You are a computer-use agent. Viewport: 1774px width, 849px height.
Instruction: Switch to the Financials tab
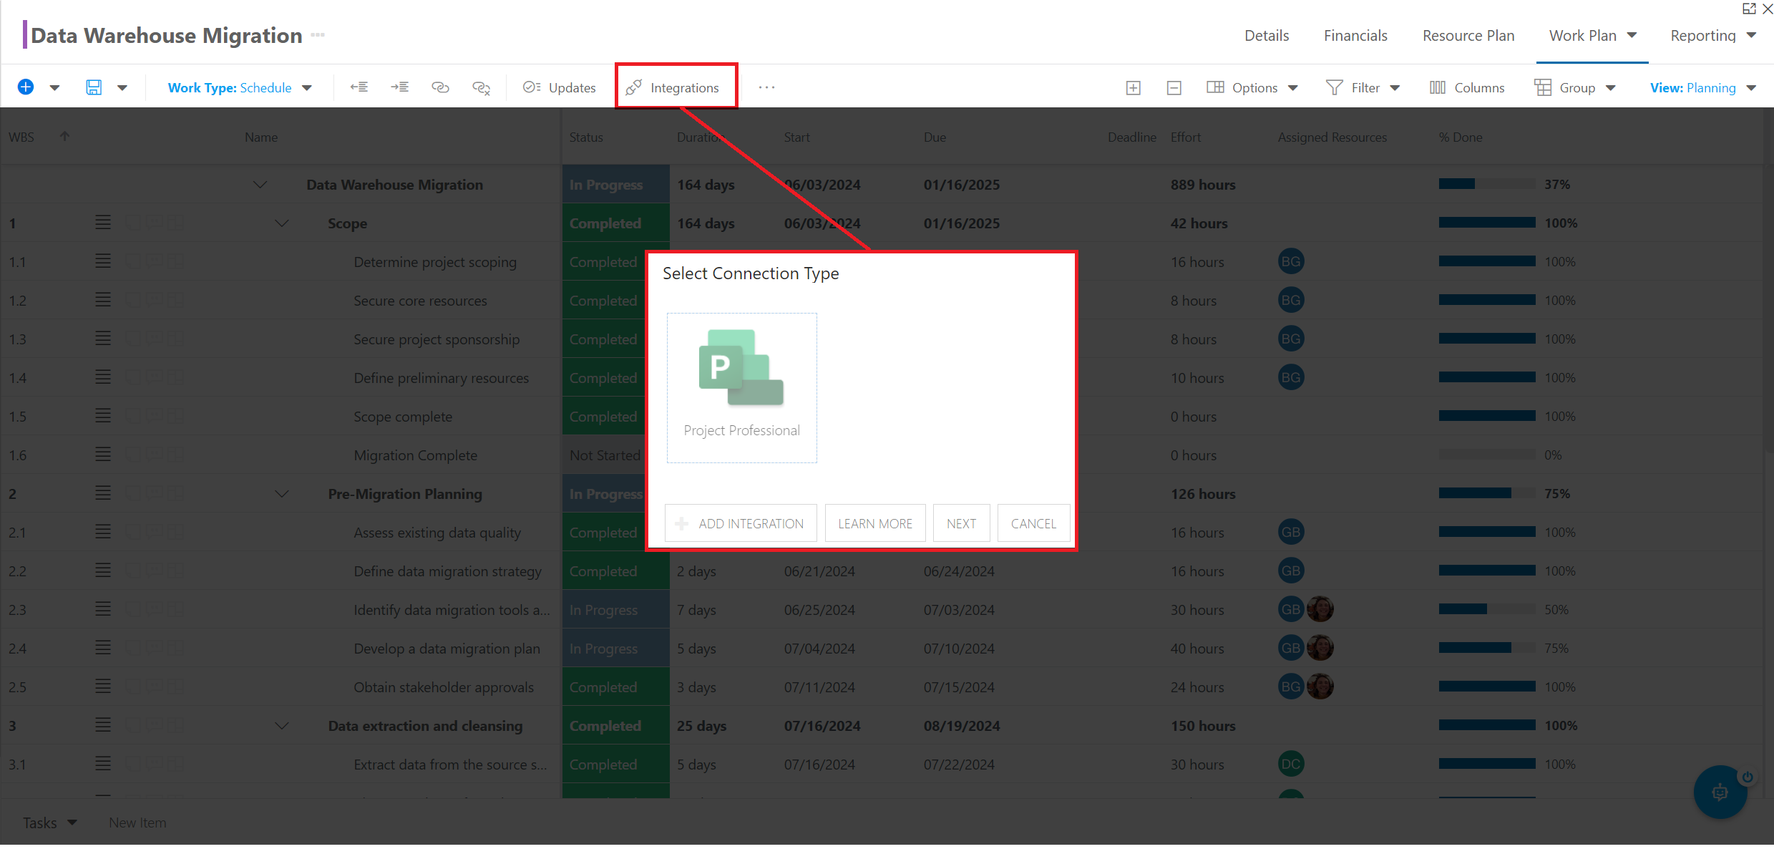1355,35
